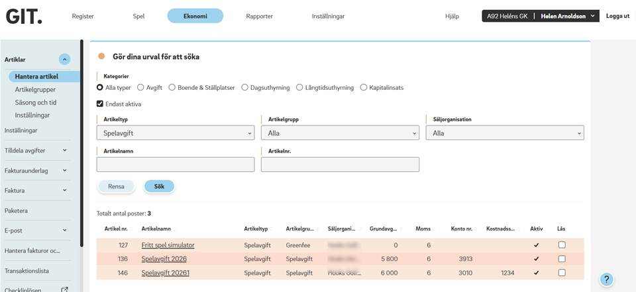Open the Säljorganisation dropdown

[504, 133]
